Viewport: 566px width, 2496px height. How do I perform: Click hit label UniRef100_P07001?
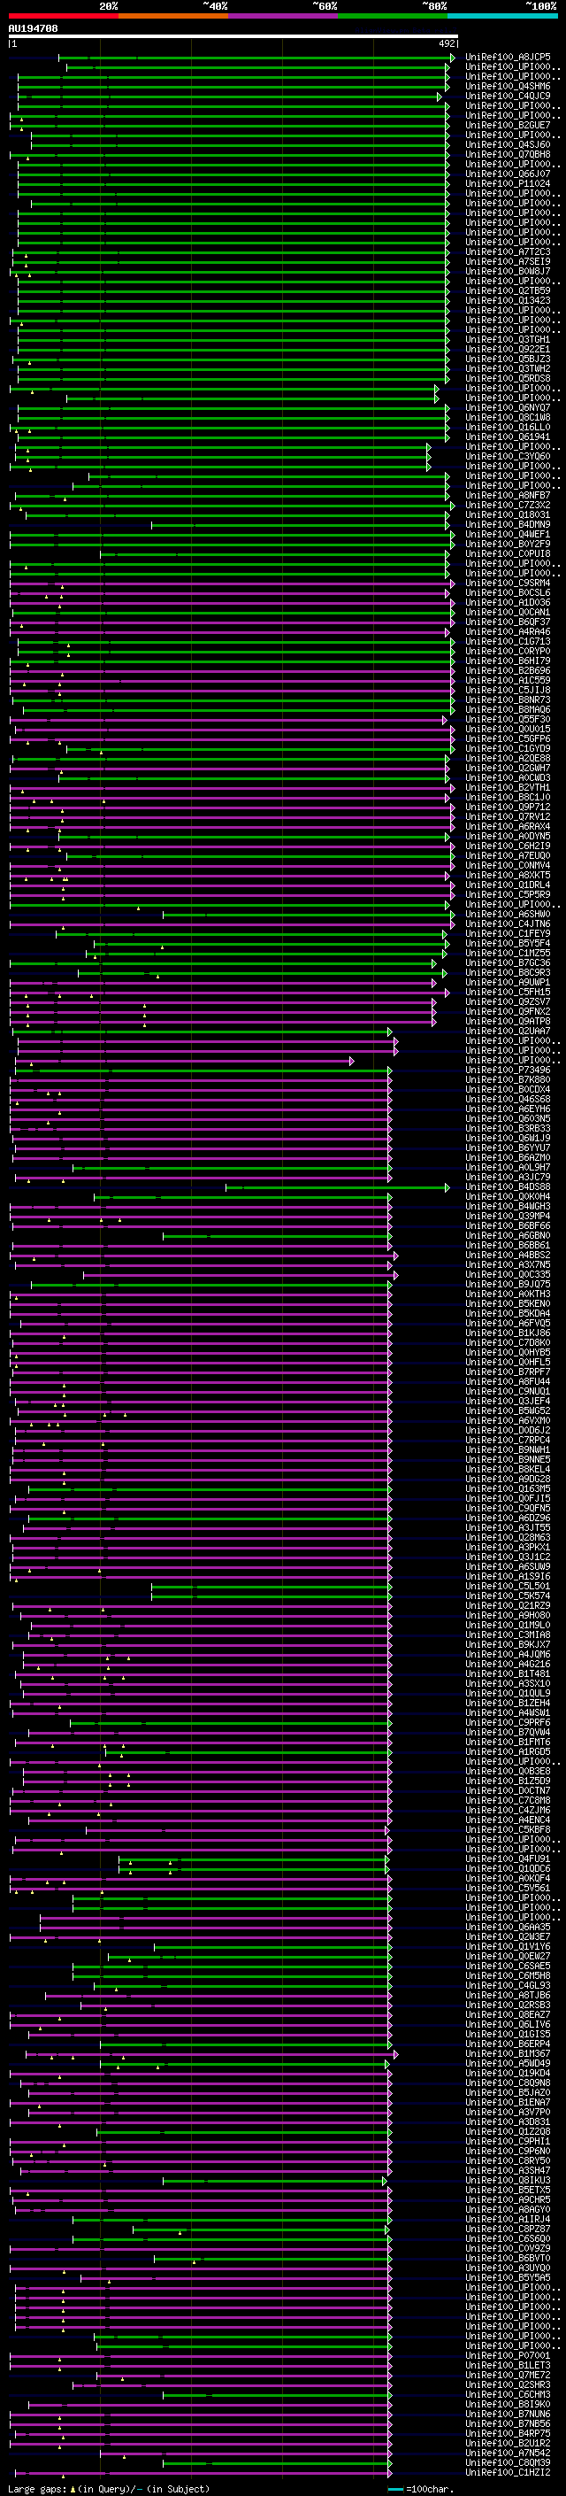[508, 2355]
